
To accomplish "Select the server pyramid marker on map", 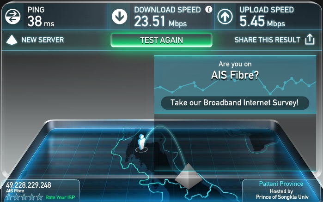I will coord(189,176).
